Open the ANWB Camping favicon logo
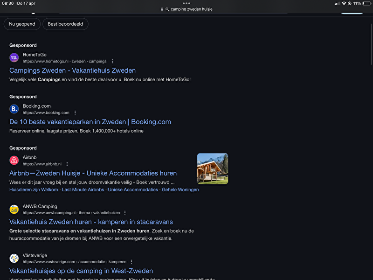The width and height of the screenshot is (373, 280). tap(14, 209)
